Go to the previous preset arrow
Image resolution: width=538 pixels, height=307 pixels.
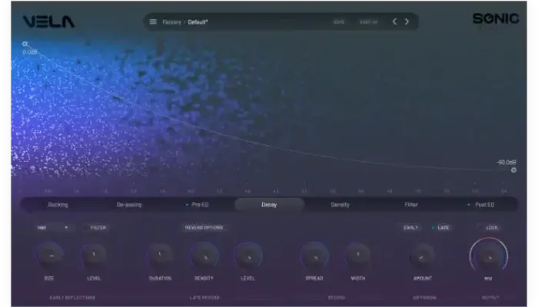pos(395,21)
